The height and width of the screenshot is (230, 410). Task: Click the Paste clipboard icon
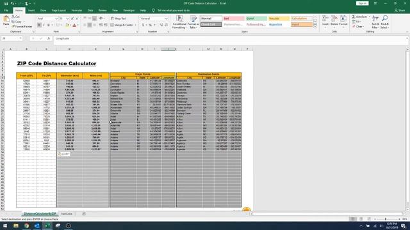click(x=6, y=19)
